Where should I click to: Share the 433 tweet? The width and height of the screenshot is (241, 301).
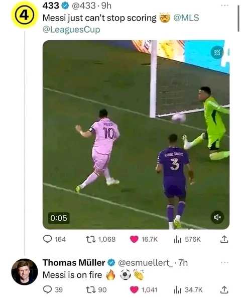pos(224,239)
